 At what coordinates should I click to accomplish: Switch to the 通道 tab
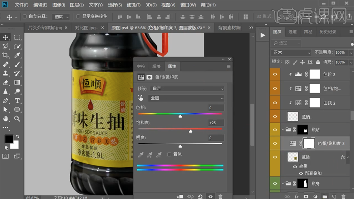click(292, 32)
